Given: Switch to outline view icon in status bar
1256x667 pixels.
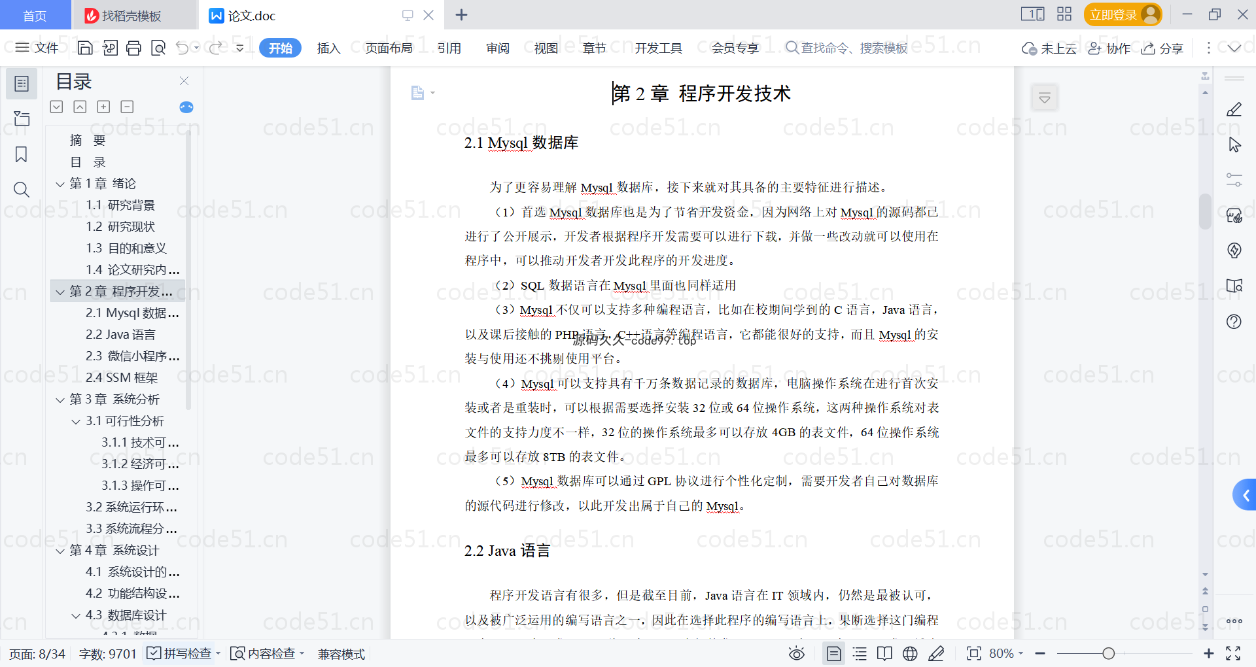Looking at the screenshot, I should coord(860,653).
